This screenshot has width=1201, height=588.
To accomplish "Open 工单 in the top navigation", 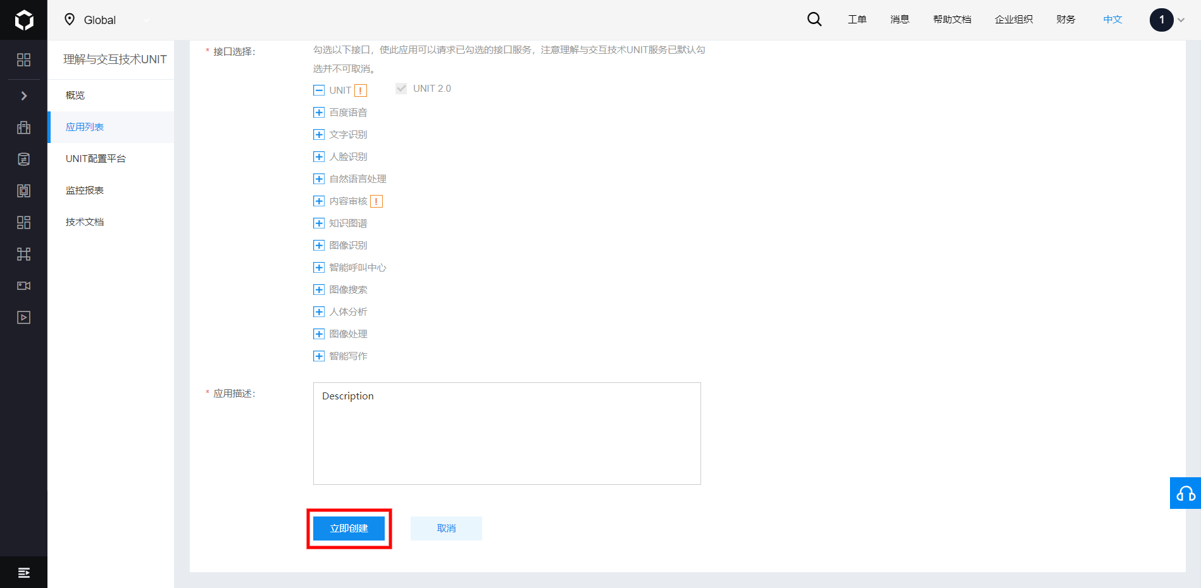I will point(857,20).
